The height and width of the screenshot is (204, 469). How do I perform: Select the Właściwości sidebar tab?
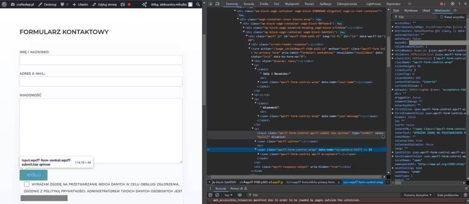(x=442, y=11)
